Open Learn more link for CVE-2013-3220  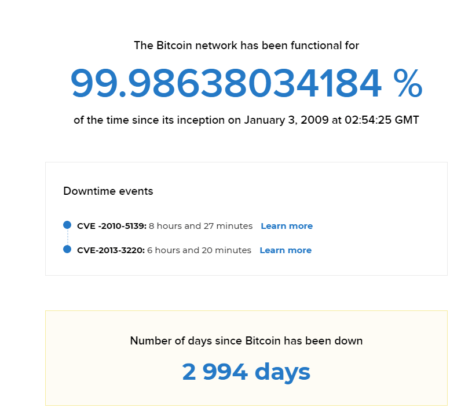286,250
